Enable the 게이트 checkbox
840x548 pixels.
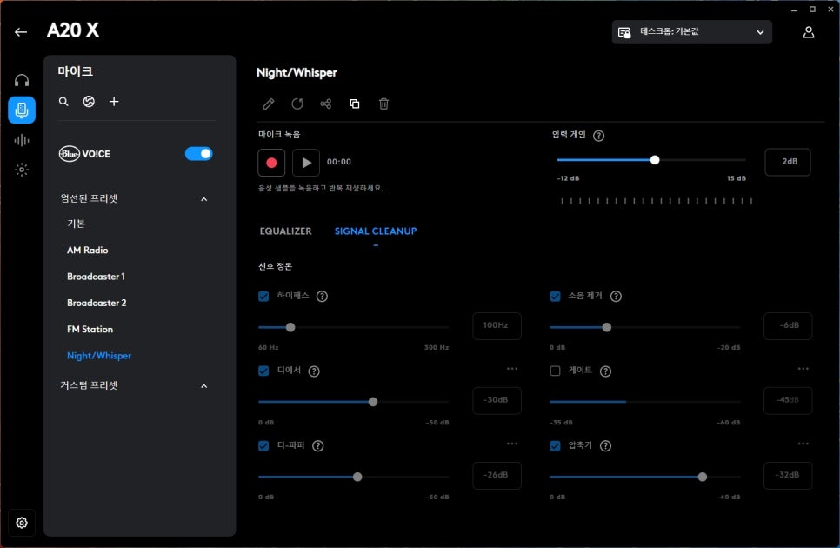(555, 371)
